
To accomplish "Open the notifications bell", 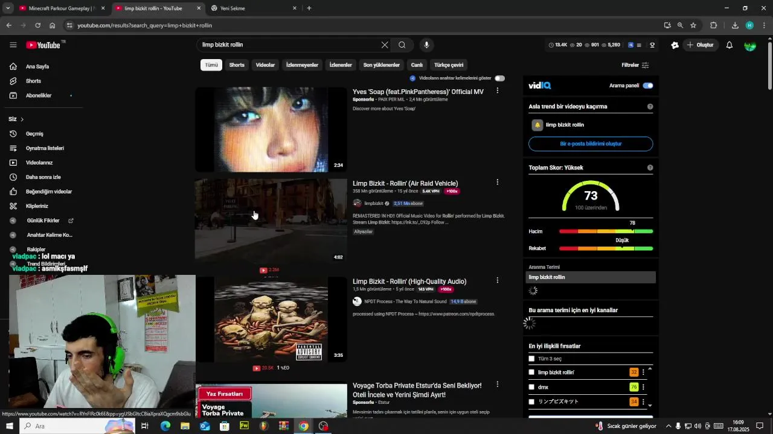I will pyautogui.click(x=730, y=45).
